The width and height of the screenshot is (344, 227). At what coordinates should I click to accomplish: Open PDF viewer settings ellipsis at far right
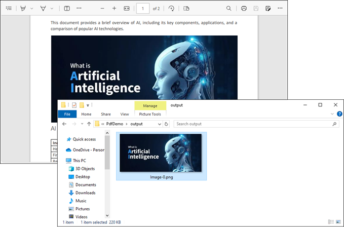(280, 8)
